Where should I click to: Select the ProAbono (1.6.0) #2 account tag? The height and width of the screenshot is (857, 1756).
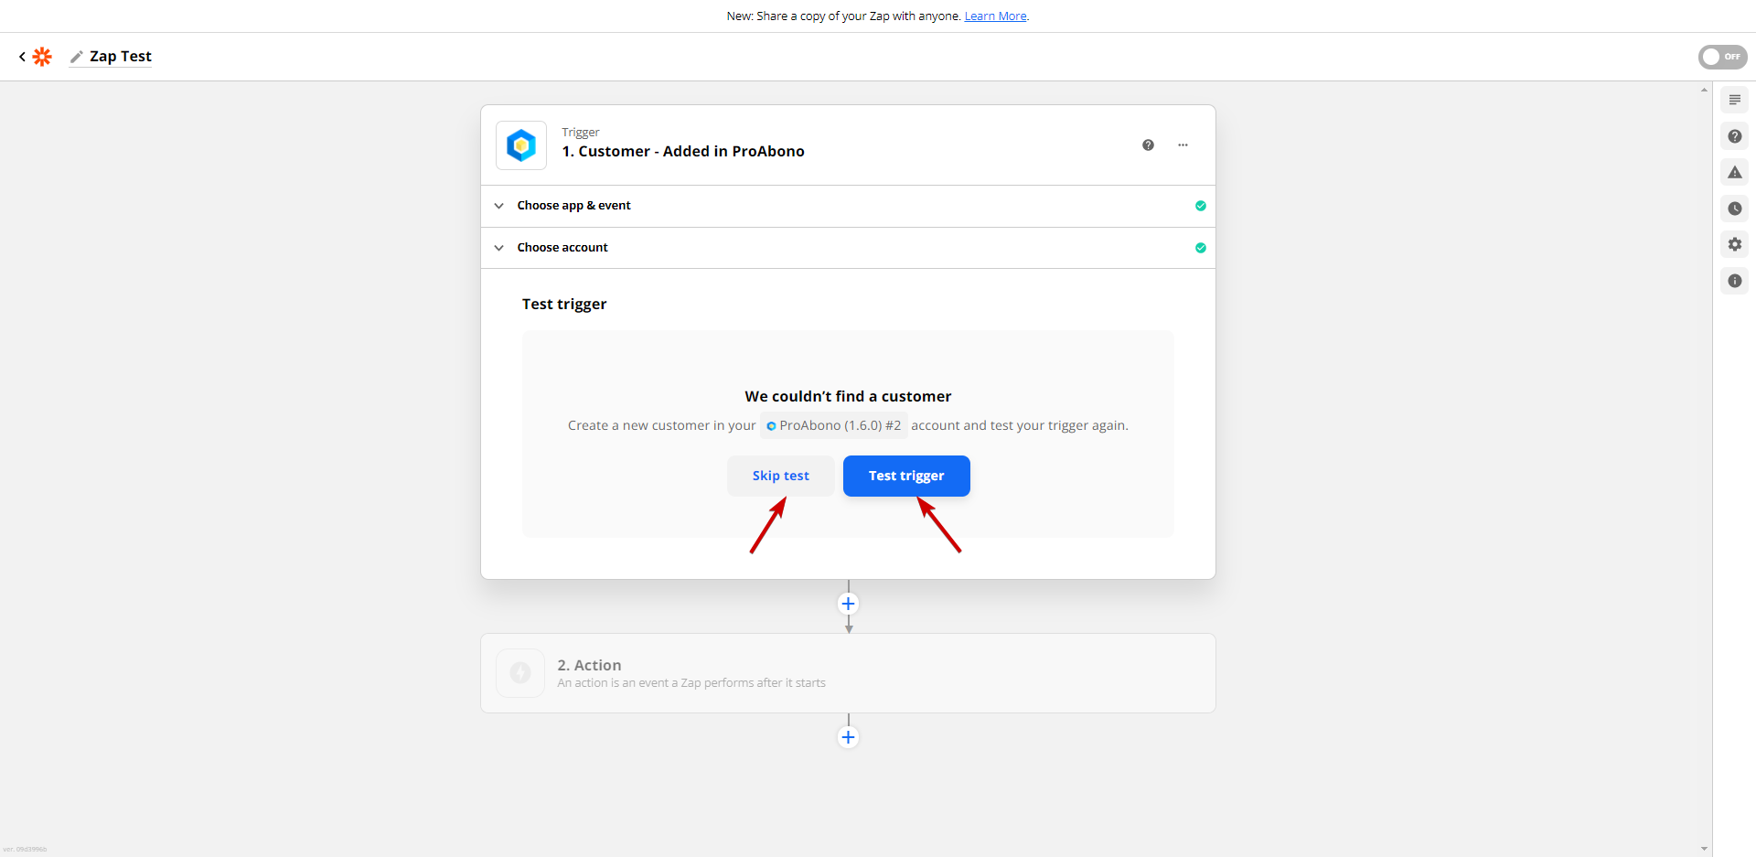[833, 425]
